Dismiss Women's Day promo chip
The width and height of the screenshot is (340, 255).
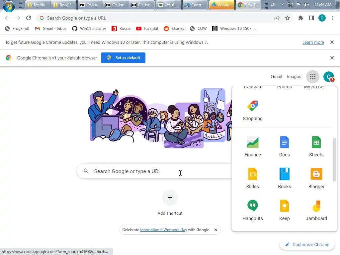click(216, 230)
